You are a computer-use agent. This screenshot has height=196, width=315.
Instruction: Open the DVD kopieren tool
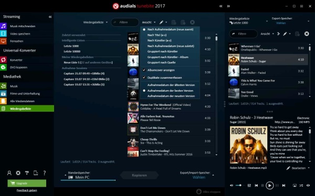click(x=18, y=68)
